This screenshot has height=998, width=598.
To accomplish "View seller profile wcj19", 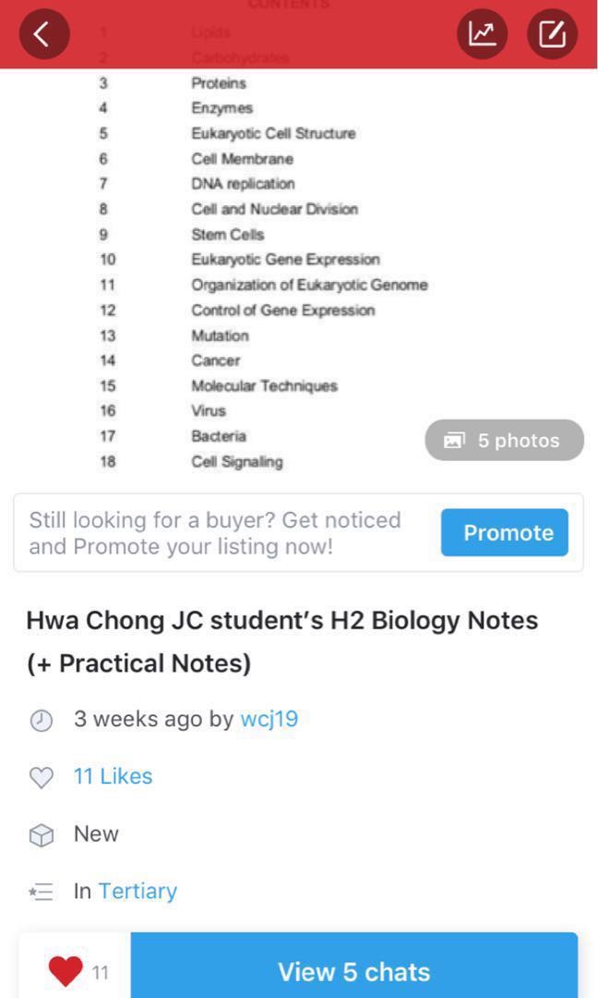I will tap(269, 718).
